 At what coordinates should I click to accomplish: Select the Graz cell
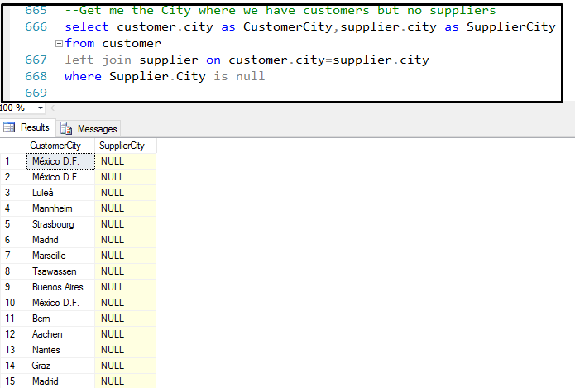60,366
